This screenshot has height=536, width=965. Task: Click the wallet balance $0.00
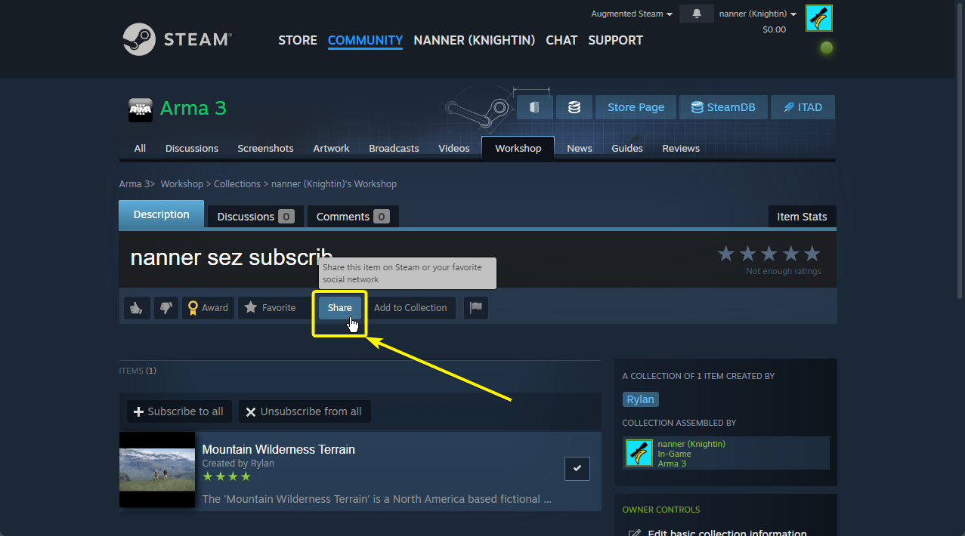point(774,29)
